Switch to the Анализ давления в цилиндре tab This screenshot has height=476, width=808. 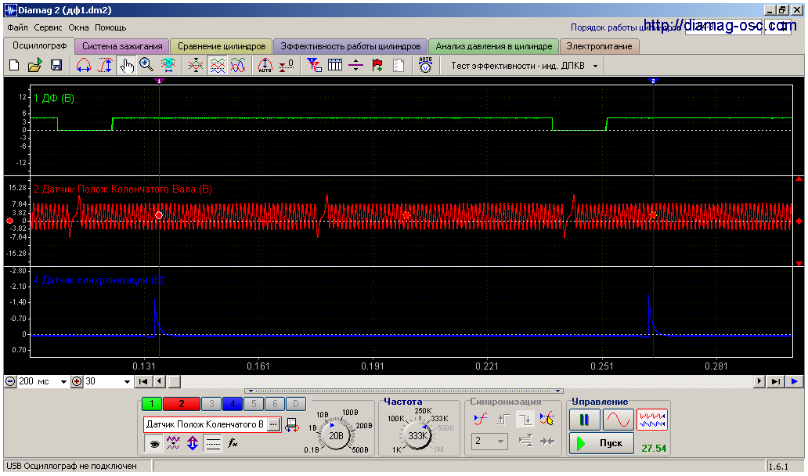[x=494, y=46]
